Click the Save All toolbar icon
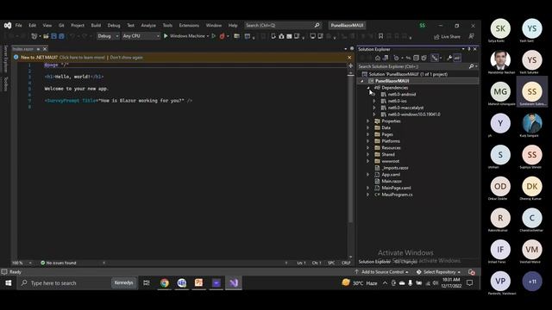Screen dimensions: 552x310 (61, 36)
